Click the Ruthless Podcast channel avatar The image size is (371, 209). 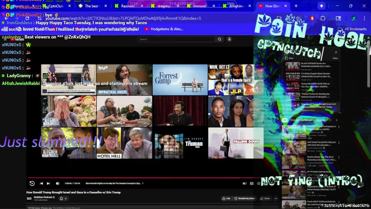(x=29, y=199)
